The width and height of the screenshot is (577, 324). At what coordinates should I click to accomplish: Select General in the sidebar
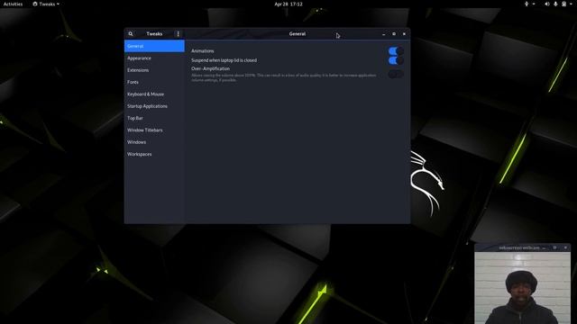tap(154, 46)
